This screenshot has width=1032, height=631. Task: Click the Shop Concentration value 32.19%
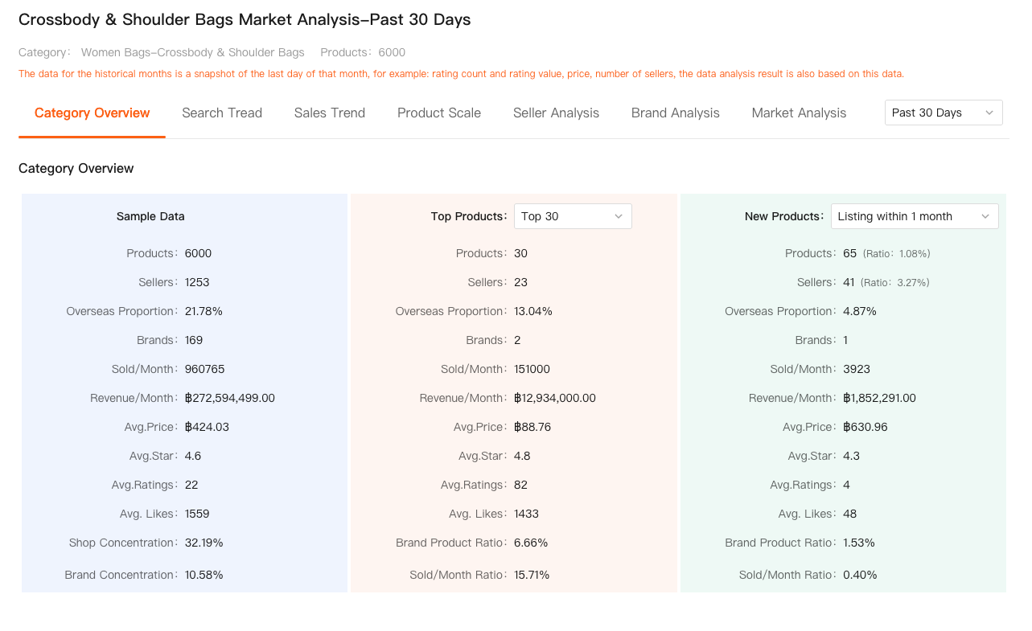[204, 543]
